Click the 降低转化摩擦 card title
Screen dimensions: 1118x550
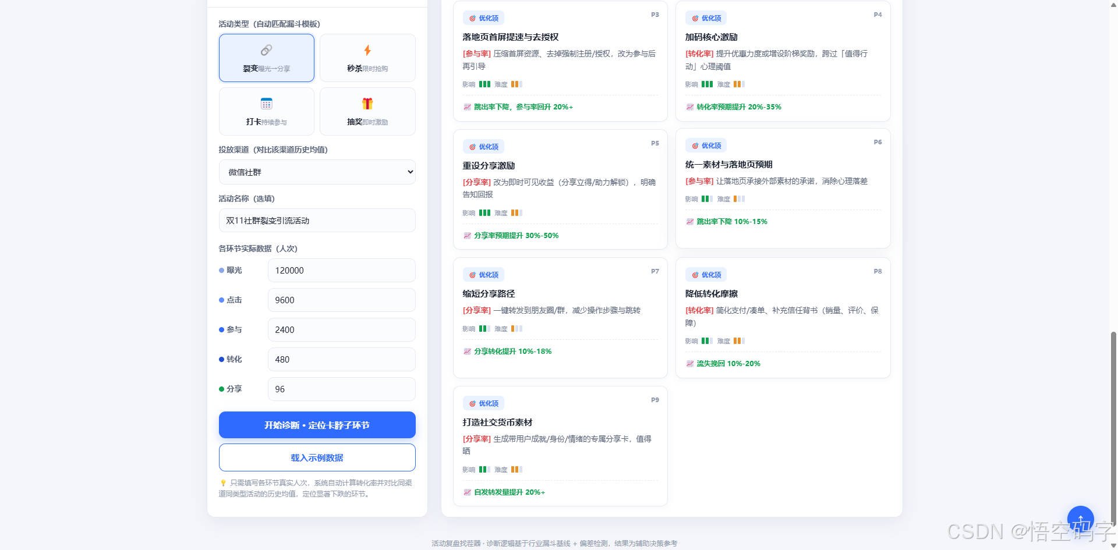coord(712,294)
